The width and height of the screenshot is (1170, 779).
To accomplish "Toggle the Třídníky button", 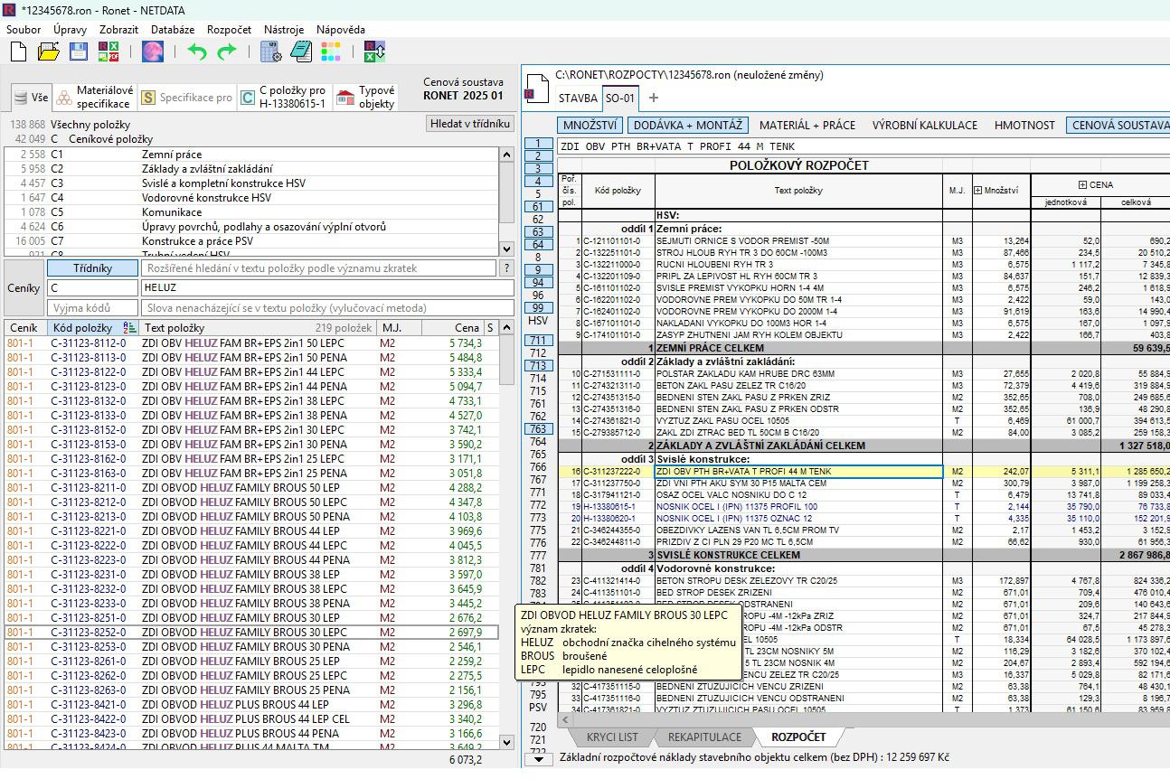I will tap(92, 268).
